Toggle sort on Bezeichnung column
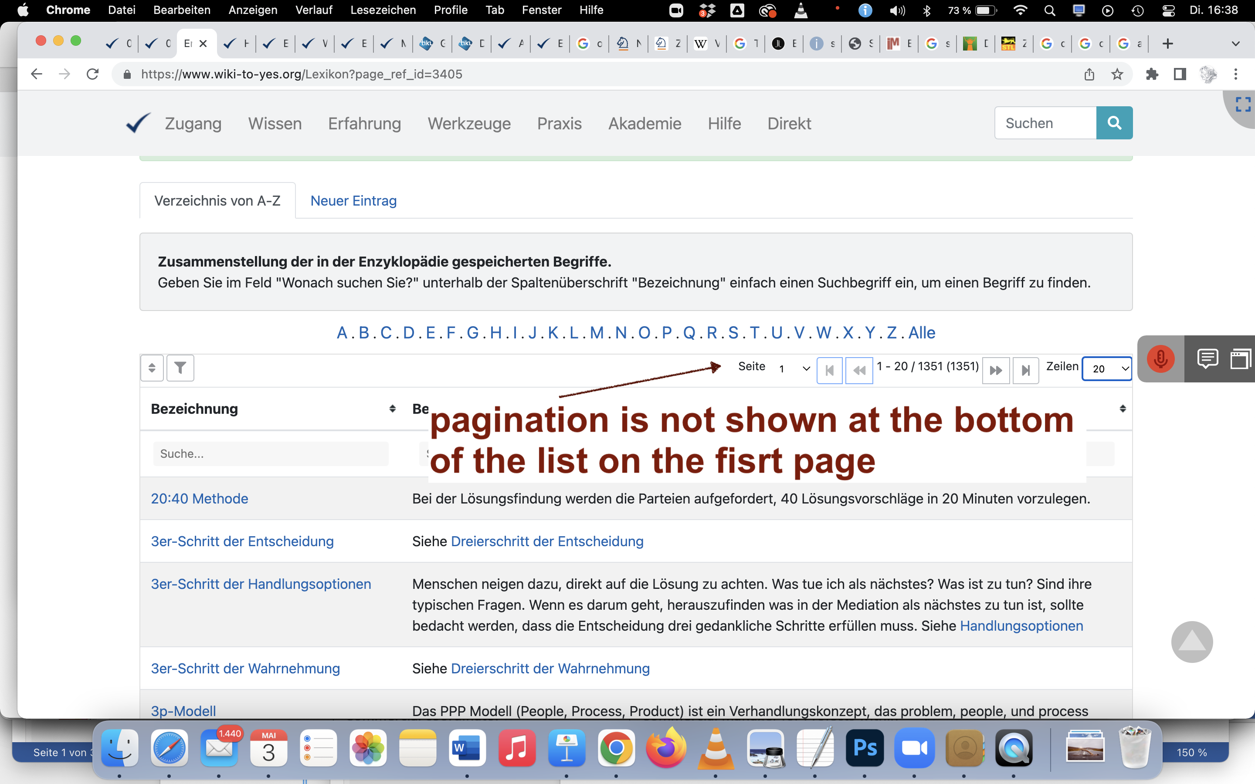Screen dimensions: 1255x784 pyautogui.click(x=393, y=409)
